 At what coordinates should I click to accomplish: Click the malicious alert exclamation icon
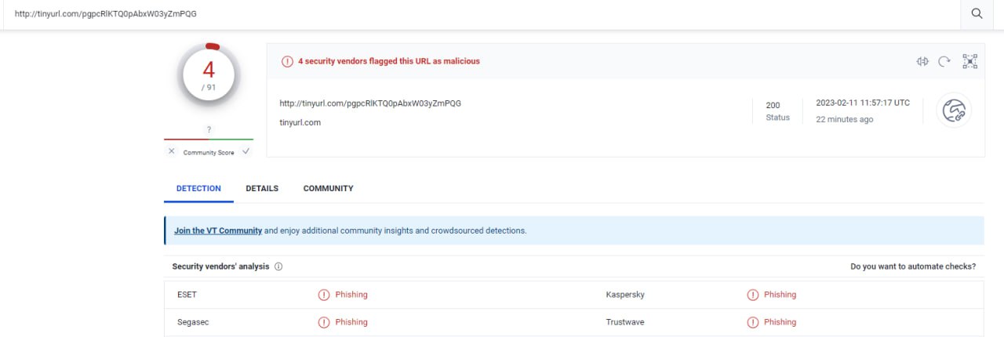pyautogui.click(x=287, y=61)
